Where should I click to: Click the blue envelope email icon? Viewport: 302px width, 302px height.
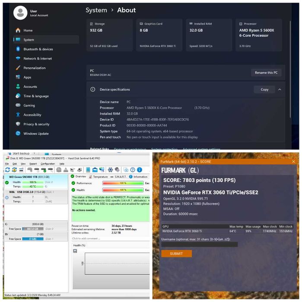click(x=95, y=170)
